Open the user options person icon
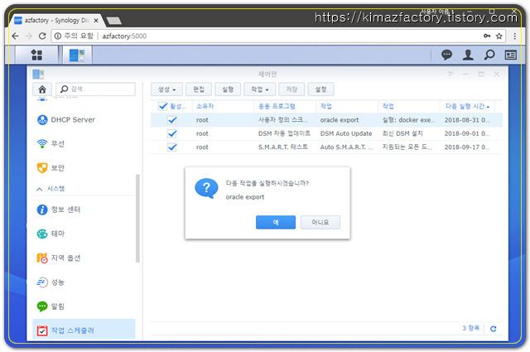 (x=468, y=55)
